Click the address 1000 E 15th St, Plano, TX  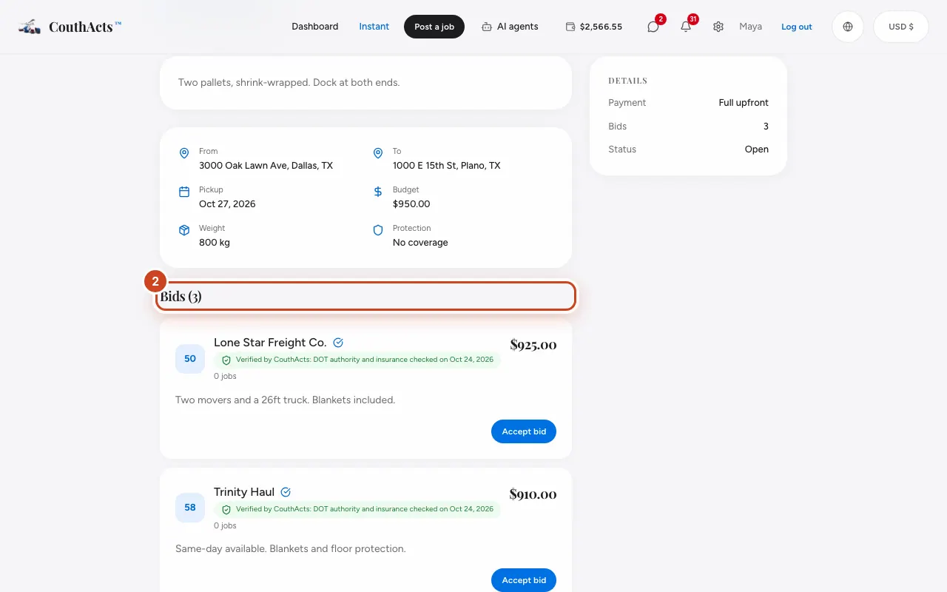(x=447, y=166)
